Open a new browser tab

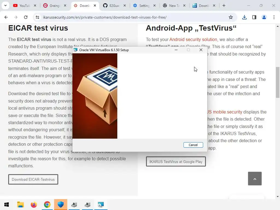(x=224, y=5)
